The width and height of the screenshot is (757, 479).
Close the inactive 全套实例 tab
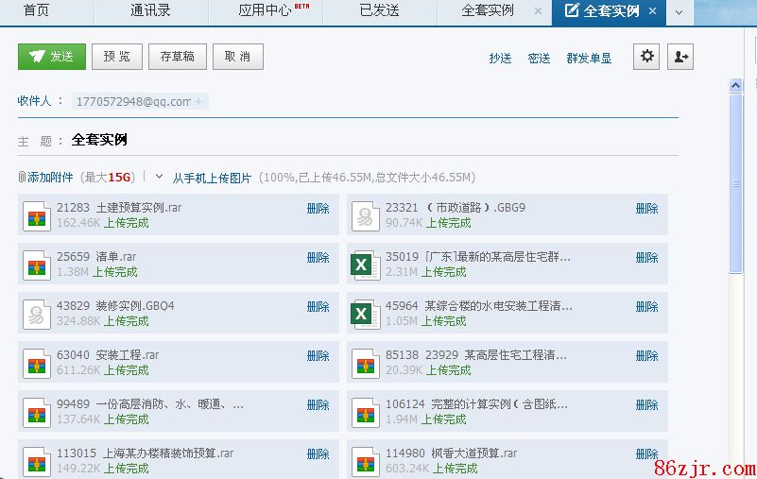coord(538,11)
